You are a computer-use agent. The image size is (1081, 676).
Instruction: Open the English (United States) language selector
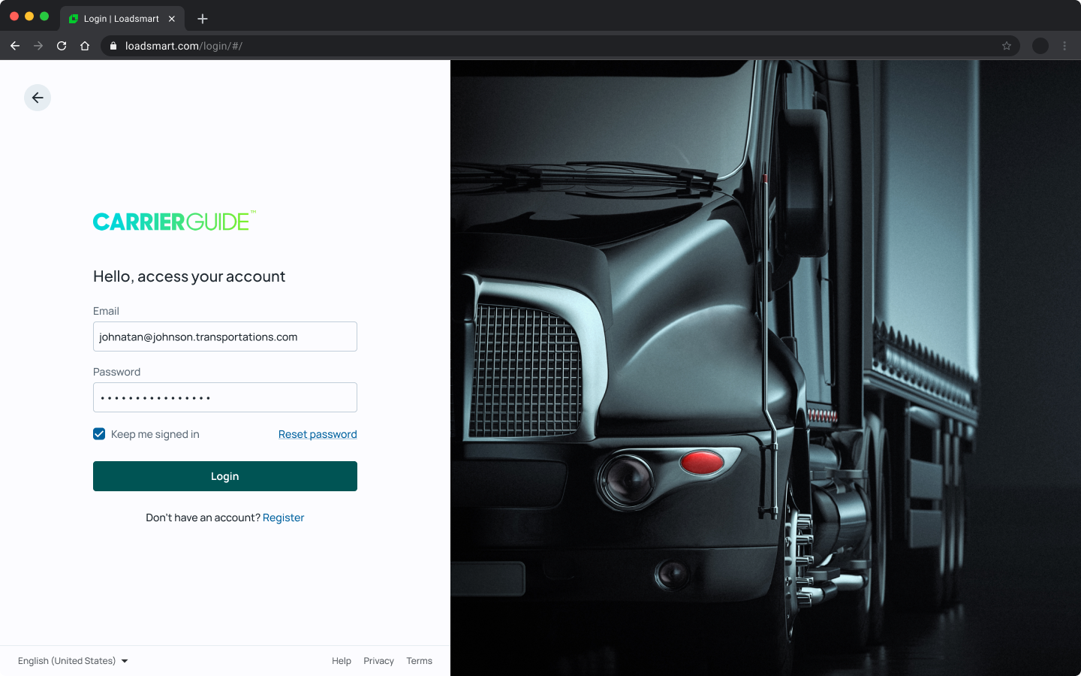tap(72, 661)
